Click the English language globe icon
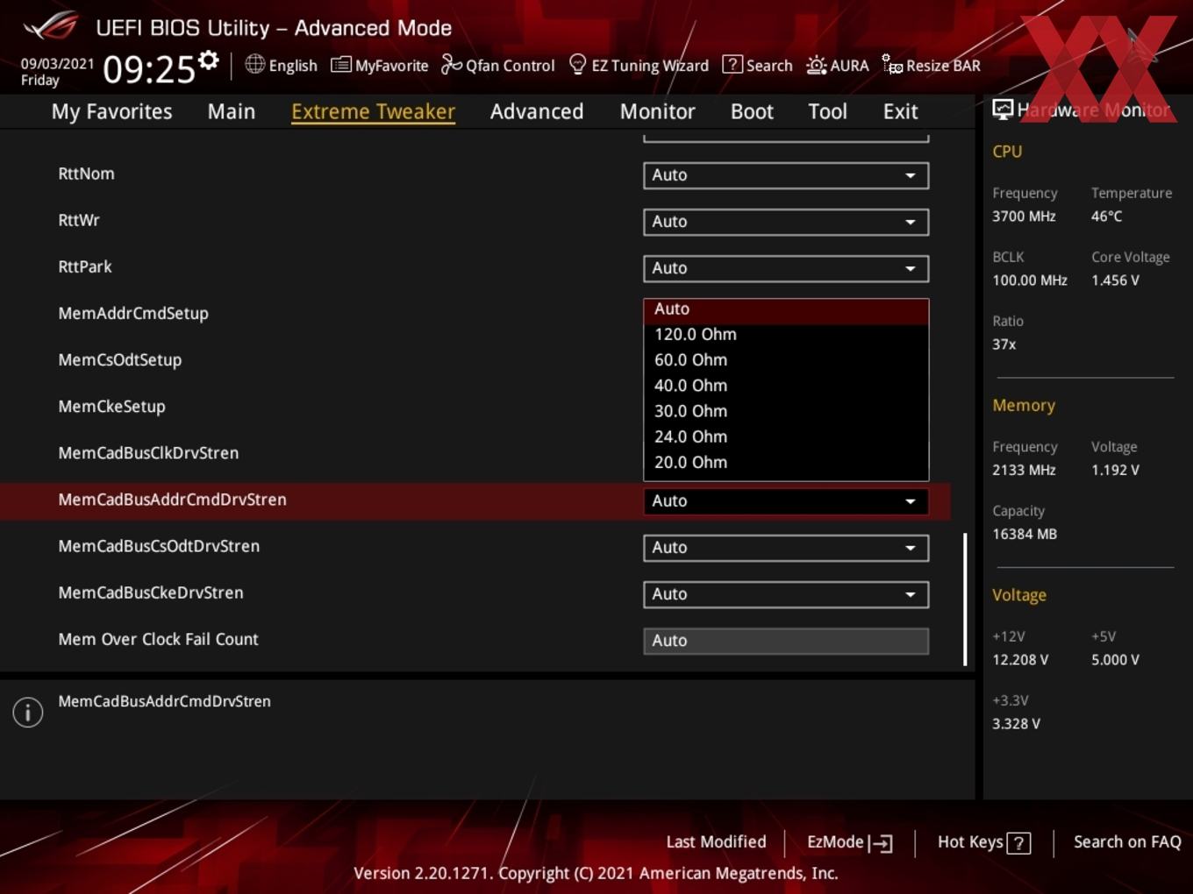This screenshot has width=1193, height=894. point(254,64)
